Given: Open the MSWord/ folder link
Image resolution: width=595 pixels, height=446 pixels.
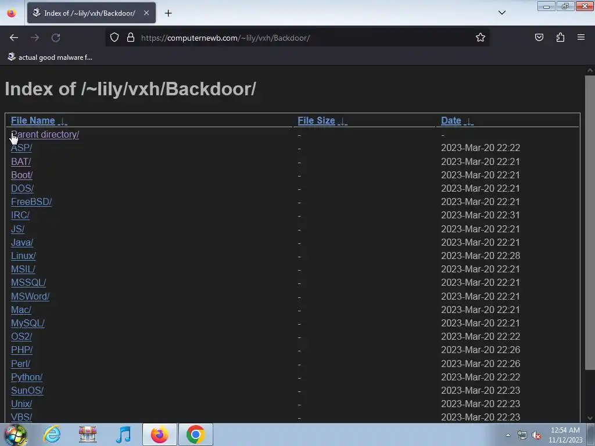Looking at the screenshot, I should click(x=30, y=297).
